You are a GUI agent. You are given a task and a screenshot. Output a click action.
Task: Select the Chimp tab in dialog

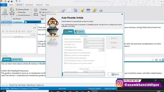click(68, 31)
